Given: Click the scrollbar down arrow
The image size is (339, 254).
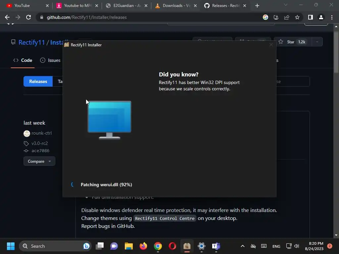Looking at the screenshot, I should coord(336,235).
